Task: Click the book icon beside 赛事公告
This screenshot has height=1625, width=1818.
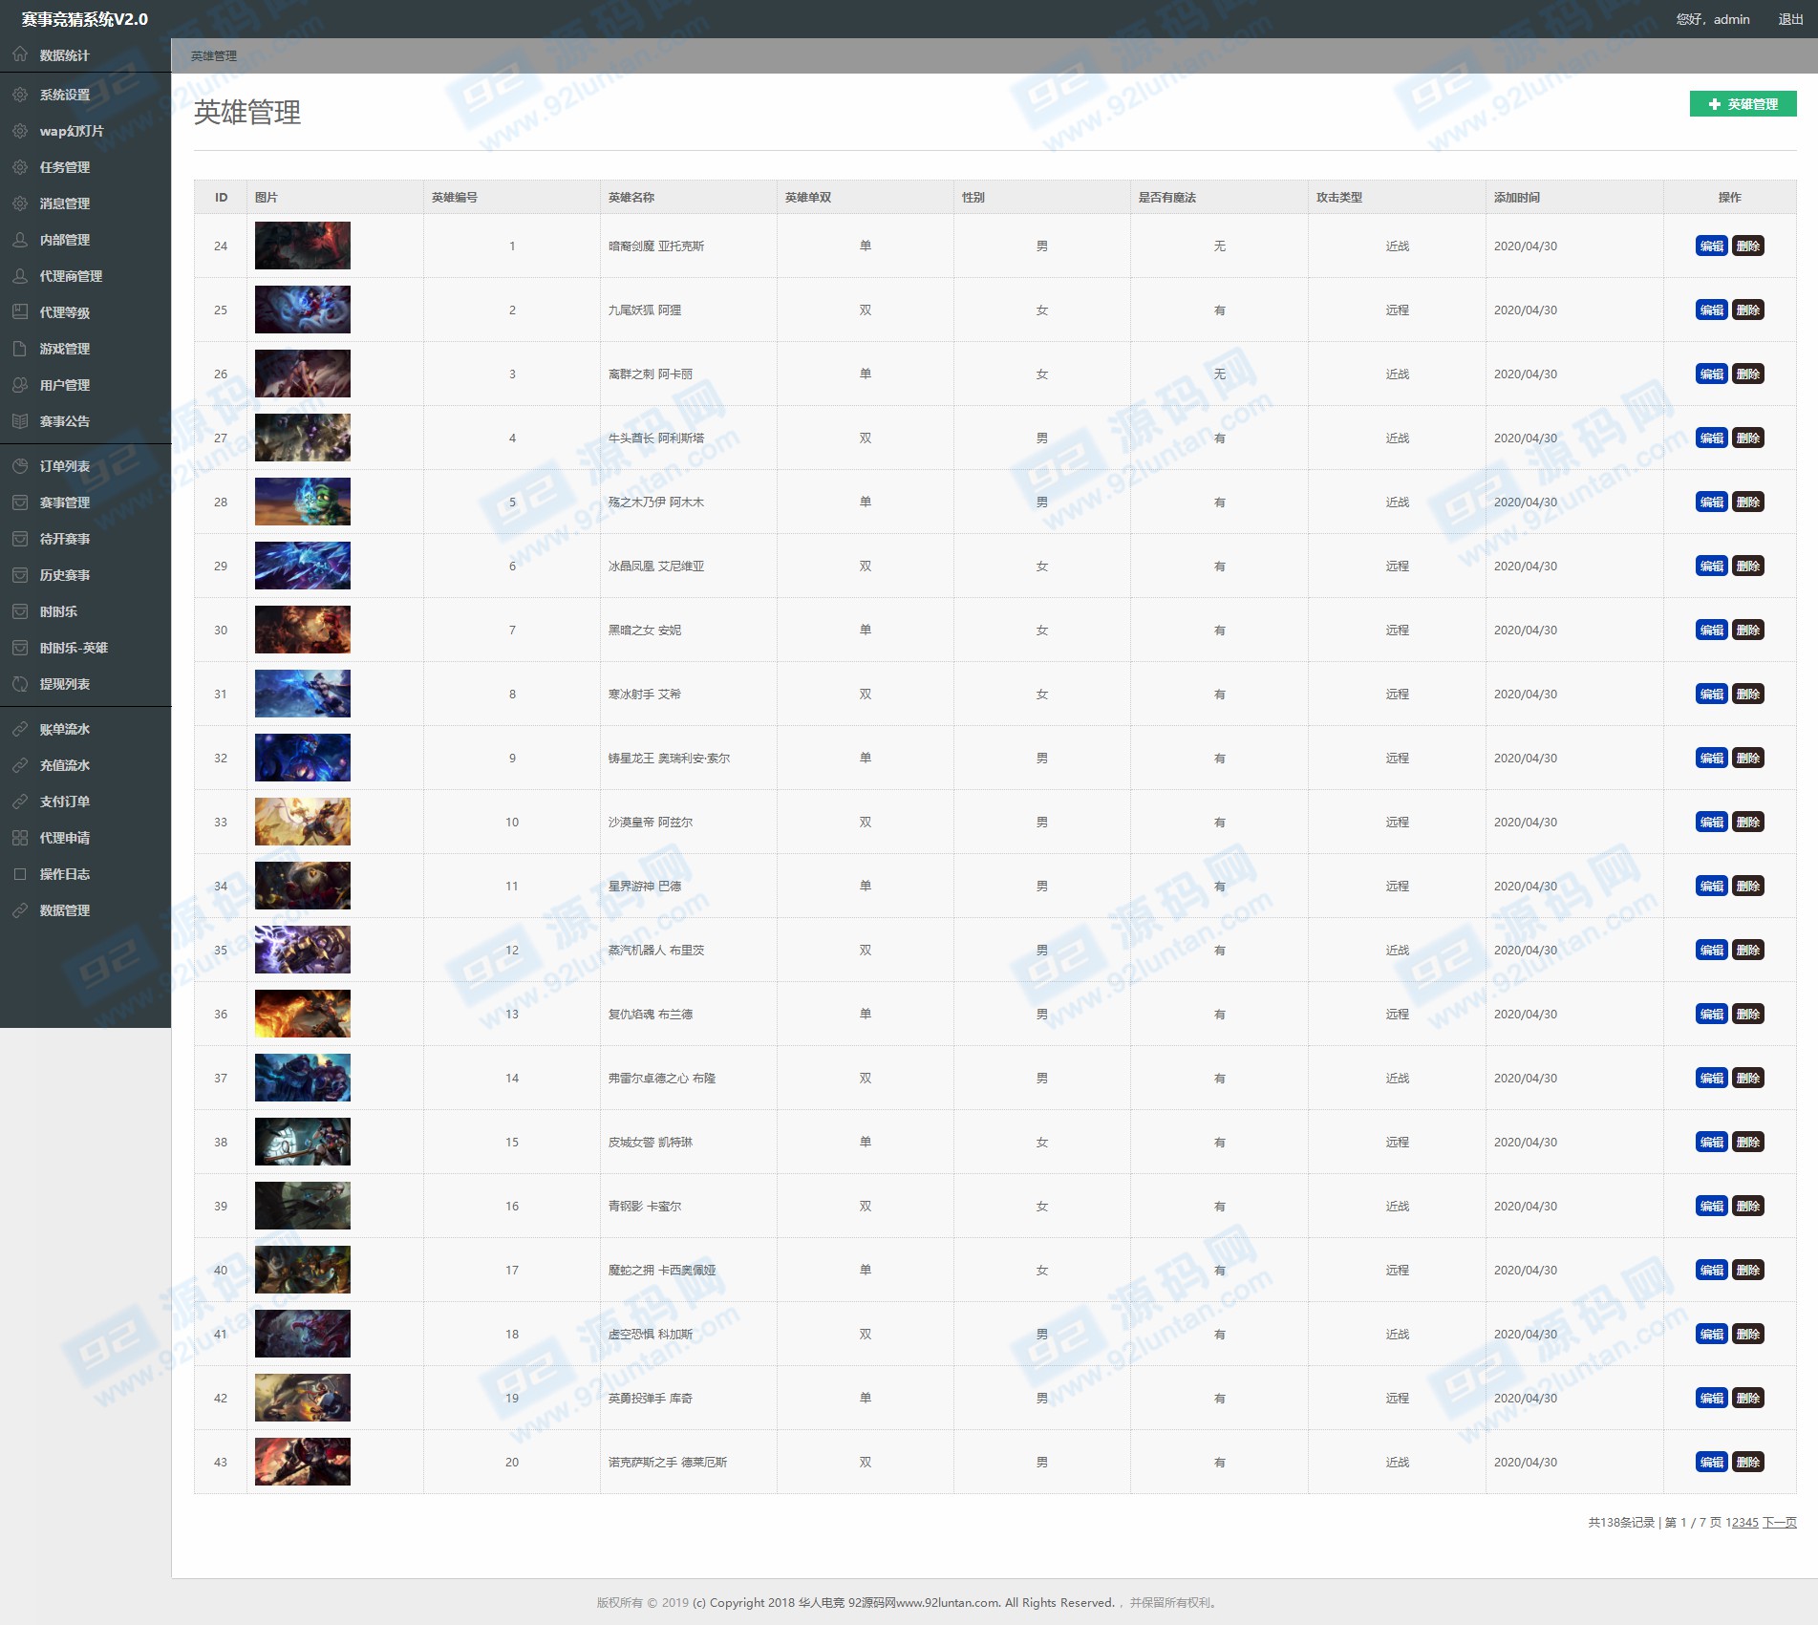Action: click(x=20, y=421)
